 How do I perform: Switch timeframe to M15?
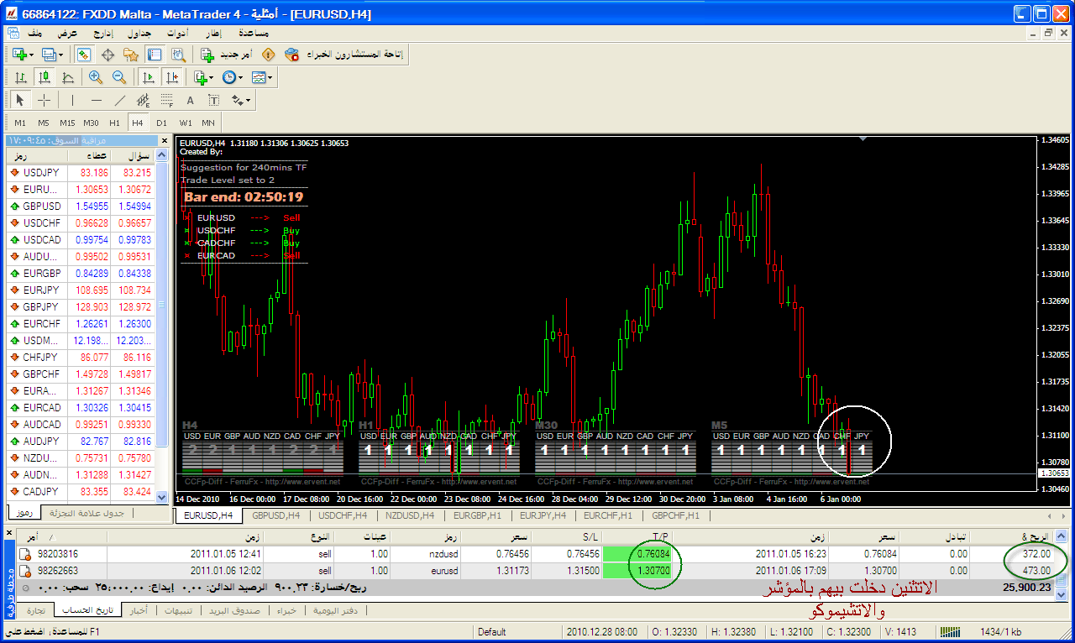[x=67, y=123]
